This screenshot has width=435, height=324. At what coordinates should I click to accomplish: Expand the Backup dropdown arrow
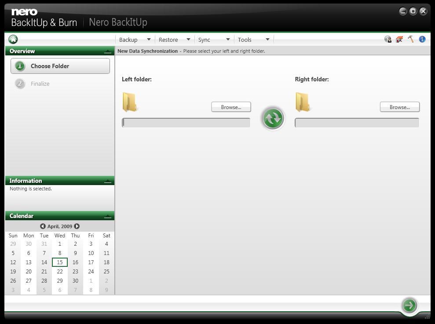click(149, 40)
